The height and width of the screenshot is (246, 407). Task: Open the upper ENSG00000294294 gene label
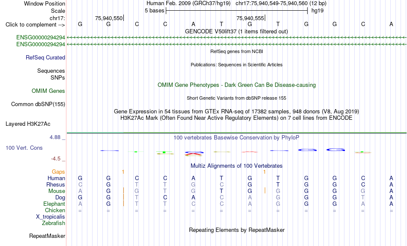pyautogui.click(x=41, y=37)
